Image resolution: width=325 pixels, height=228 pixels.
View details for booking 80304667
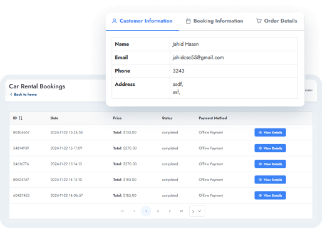pyautogui.click(x=270, y=132)
